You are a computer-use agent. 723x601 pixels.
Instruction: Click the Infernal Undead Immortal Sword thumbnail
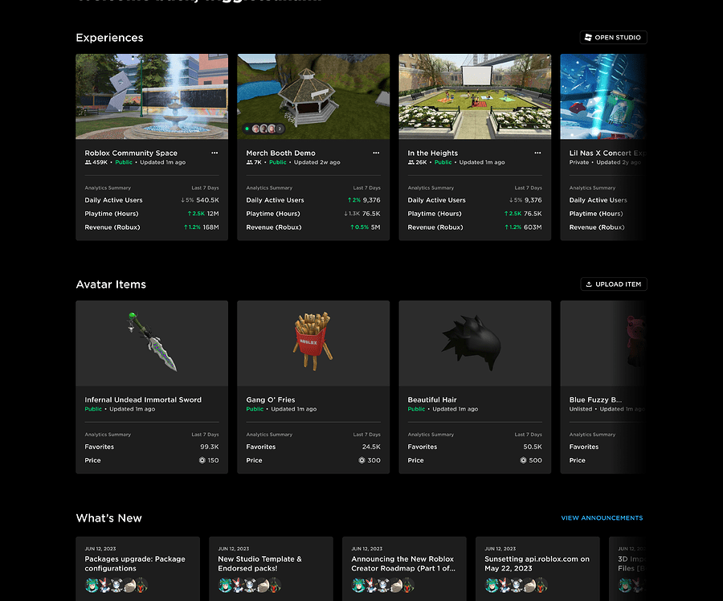tap(151, 342)
